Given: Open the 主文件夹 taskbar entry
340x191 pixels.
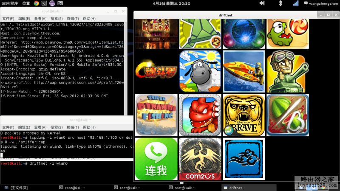Looking at the screenshot, I should [16, 188].
